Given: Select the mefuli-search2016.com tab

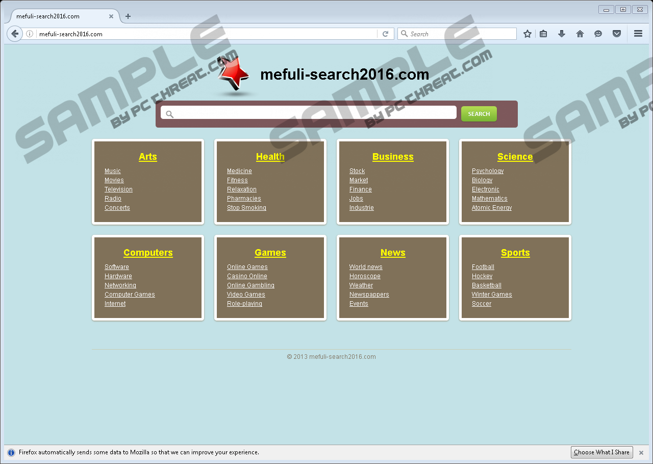Looking at the screenshot, I should coord(56,16).
